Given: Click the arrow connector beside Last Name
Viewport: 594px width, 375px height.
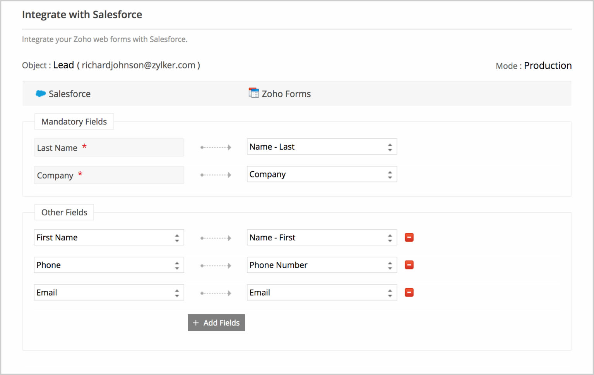Looking at the screenshot, I should pos(216,147).
